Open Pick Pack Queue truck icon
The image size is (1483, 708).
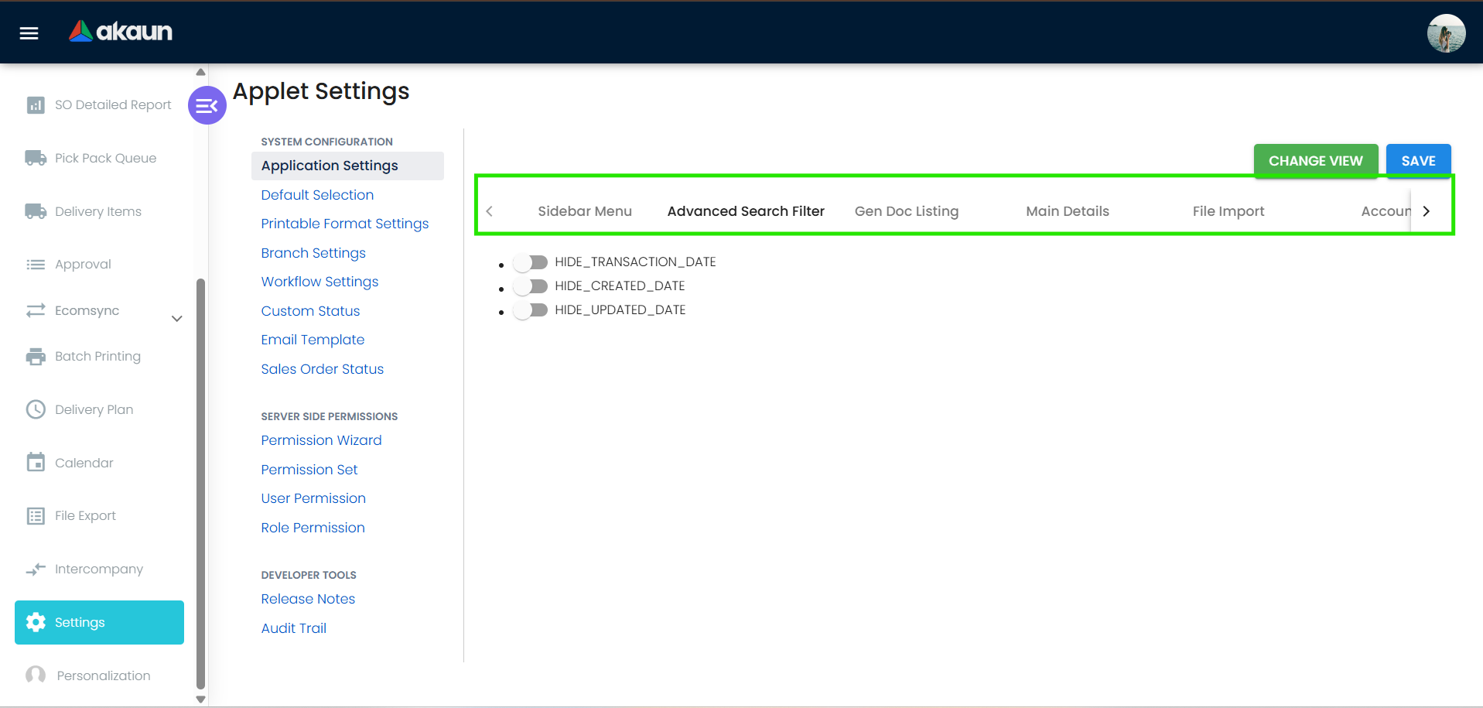click(36, 158)
